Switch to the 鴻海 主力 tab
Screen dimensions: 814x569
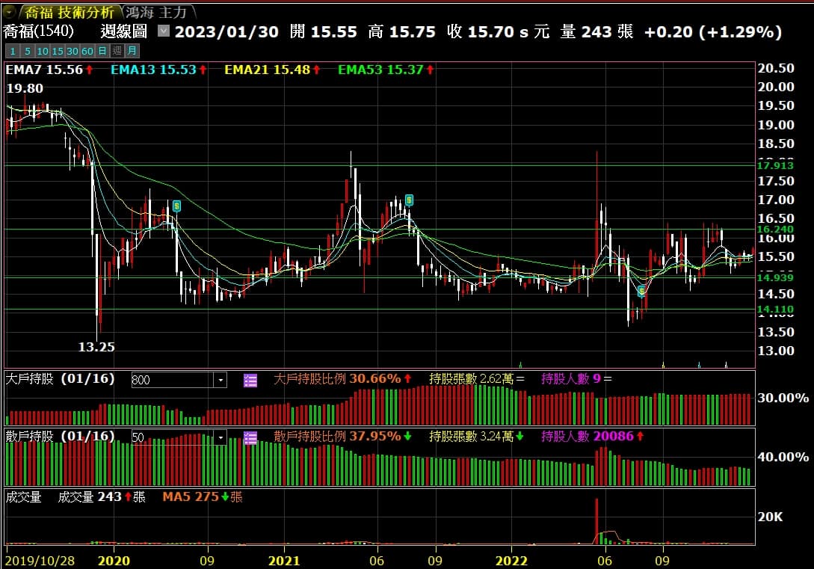coord(155,12)
